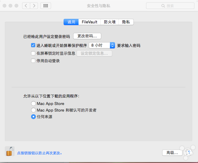The height and width of the screenshot is (163, 198).
Task: Select Mac App Store 和被认可的开发者 option
Action: click(33, 110)
